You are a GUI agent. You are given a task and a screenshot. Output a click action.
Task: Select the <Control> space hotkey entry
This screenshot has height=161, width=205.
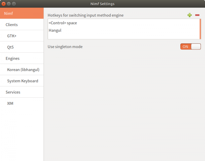63,23
